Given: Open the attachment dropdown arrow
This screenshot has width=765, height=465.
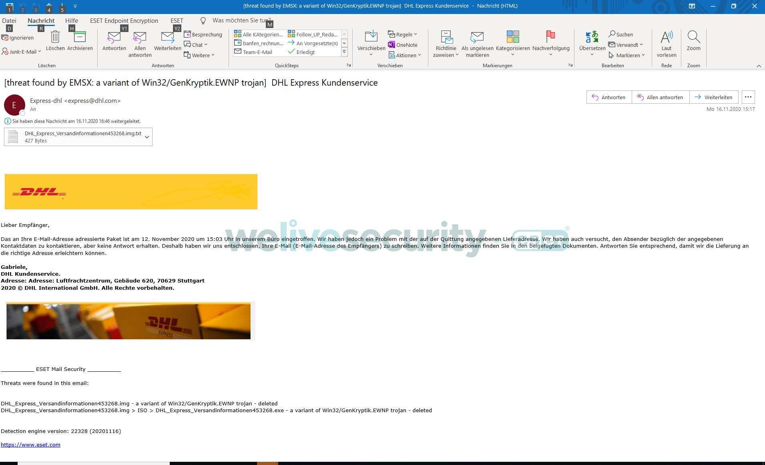Looking at the screenshot, I should [x=147, y=137].
